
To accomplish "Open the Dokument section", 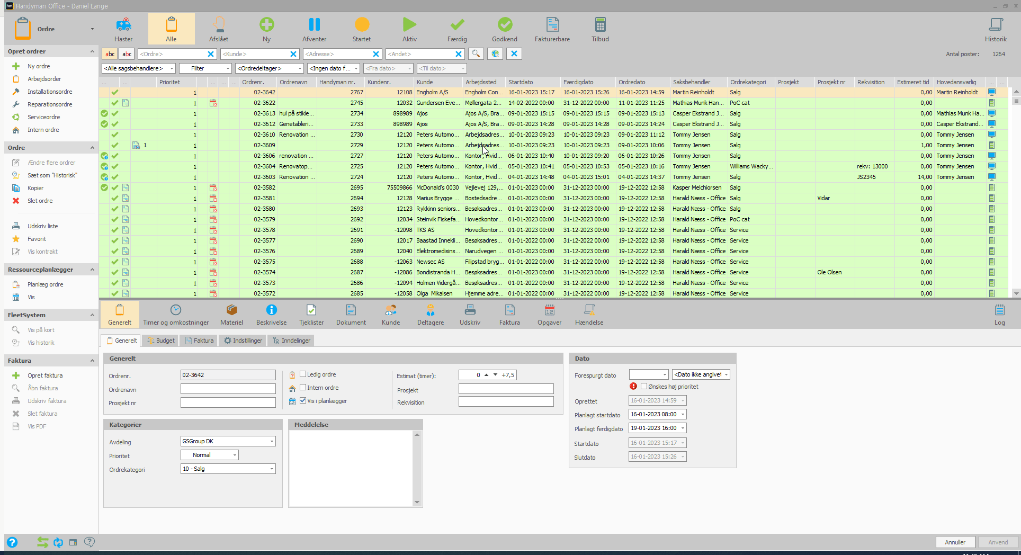I will pyautogui.click(x=351, y=315).
